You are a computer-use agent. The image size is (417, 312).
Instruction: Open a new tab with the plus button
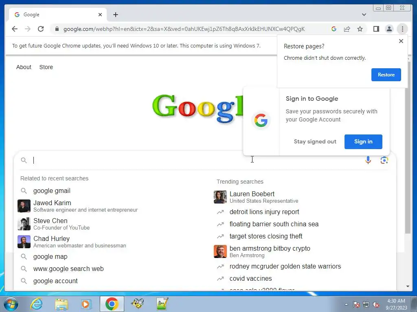pyautogui.click(x=115, y=15)
